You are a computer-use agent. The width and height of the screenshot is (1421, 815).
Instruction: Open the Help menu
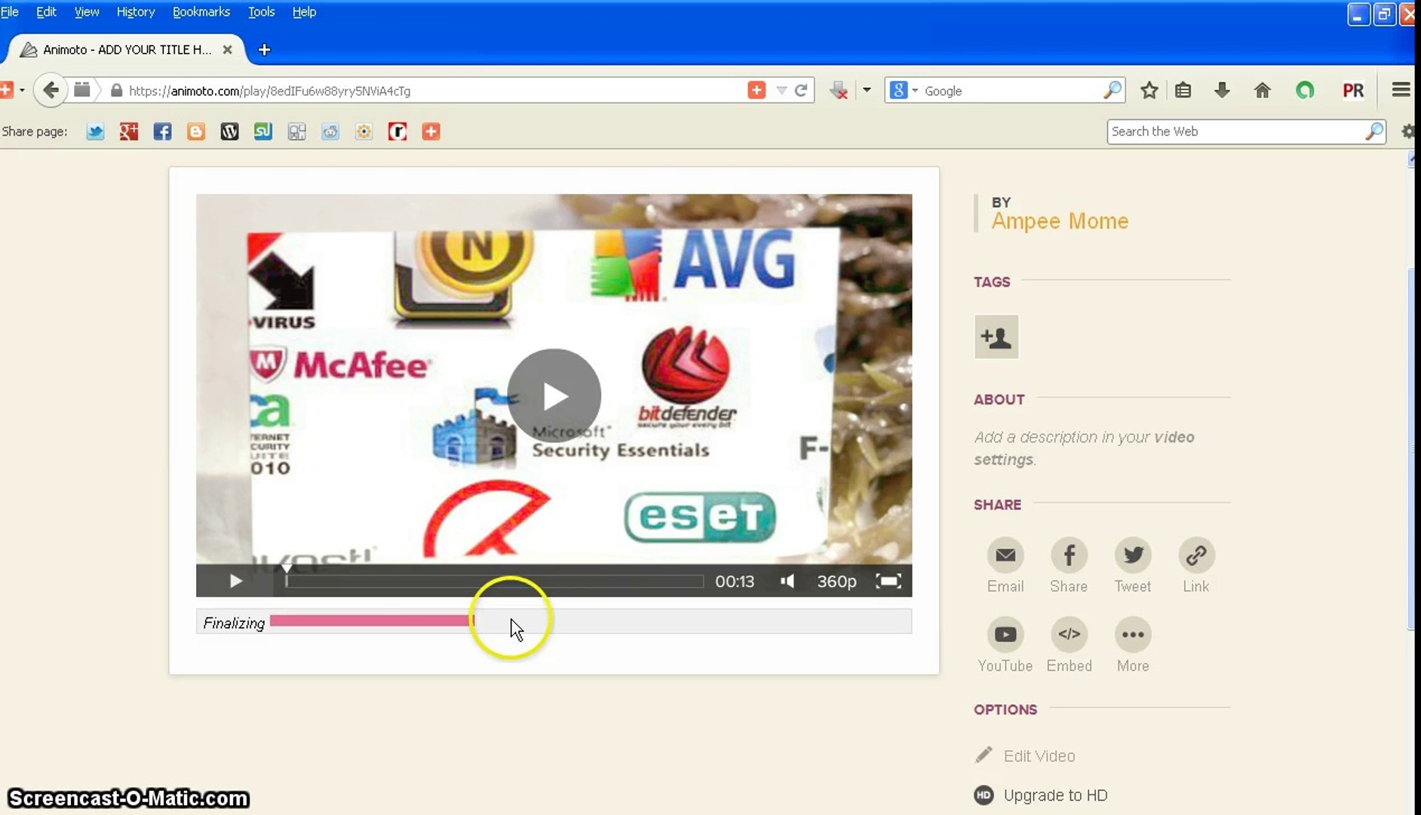tap(304, 12)
